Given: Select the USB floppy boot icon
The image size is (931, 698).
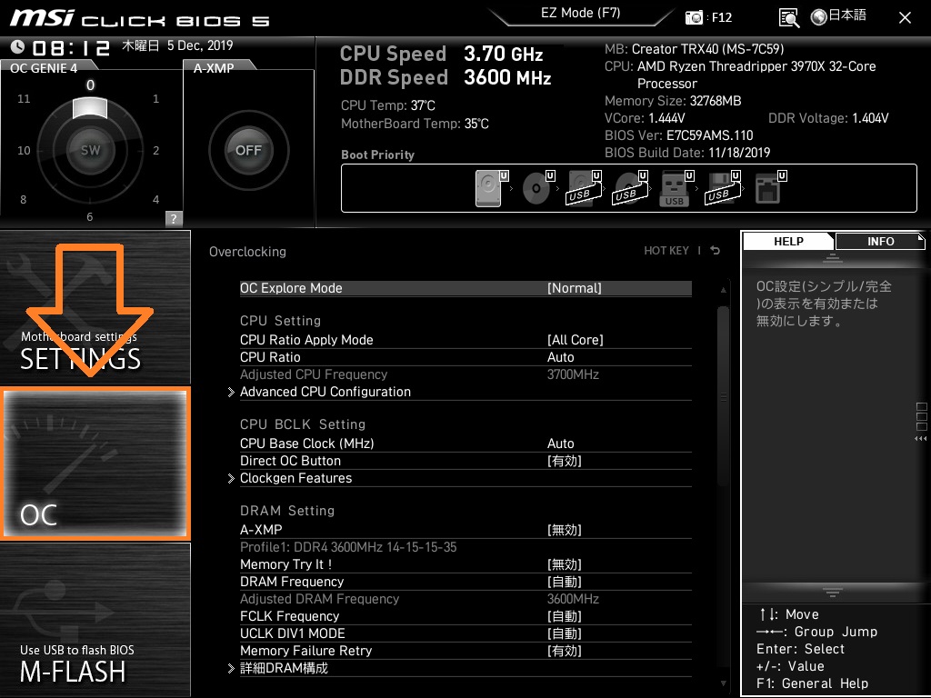Looking at the screenshot, I should (722, 187).
